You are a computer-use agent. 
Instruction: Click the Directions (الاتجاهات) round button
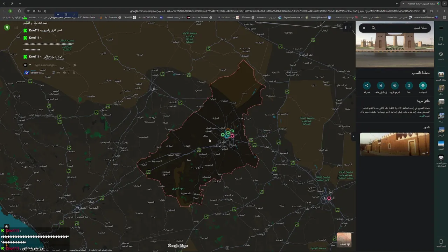click(423, 85)
